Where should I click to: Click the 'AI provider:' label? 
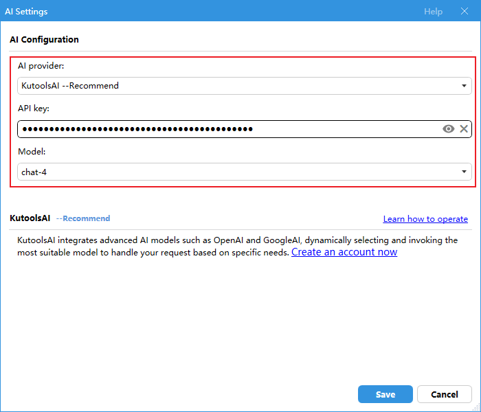coord(41,66)
